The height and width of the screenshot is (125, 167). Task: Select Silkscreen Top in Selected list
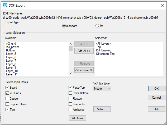click(x=105, y=54)
